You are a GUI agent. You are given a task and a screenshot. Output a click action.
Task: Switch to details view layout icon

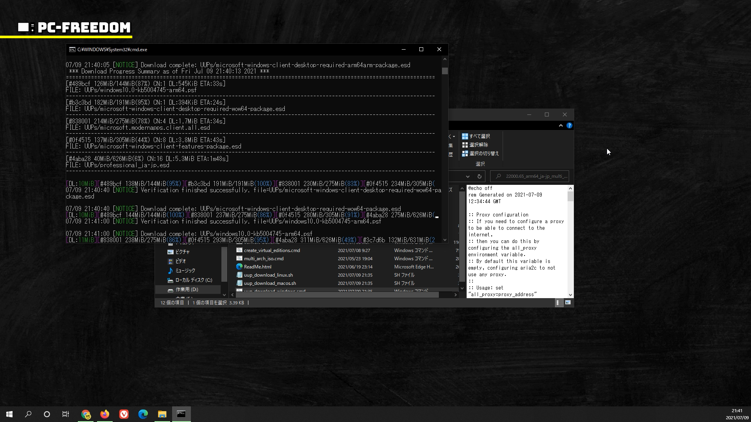[559, 302]
